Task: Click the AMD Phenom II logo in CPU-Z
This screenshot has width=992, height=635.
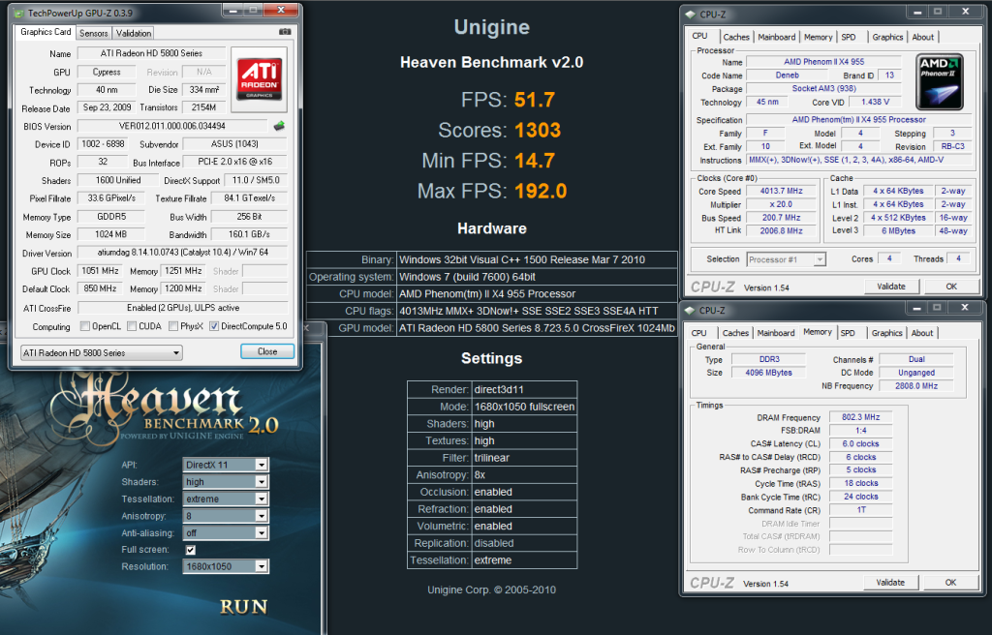Action: point(940,81)
